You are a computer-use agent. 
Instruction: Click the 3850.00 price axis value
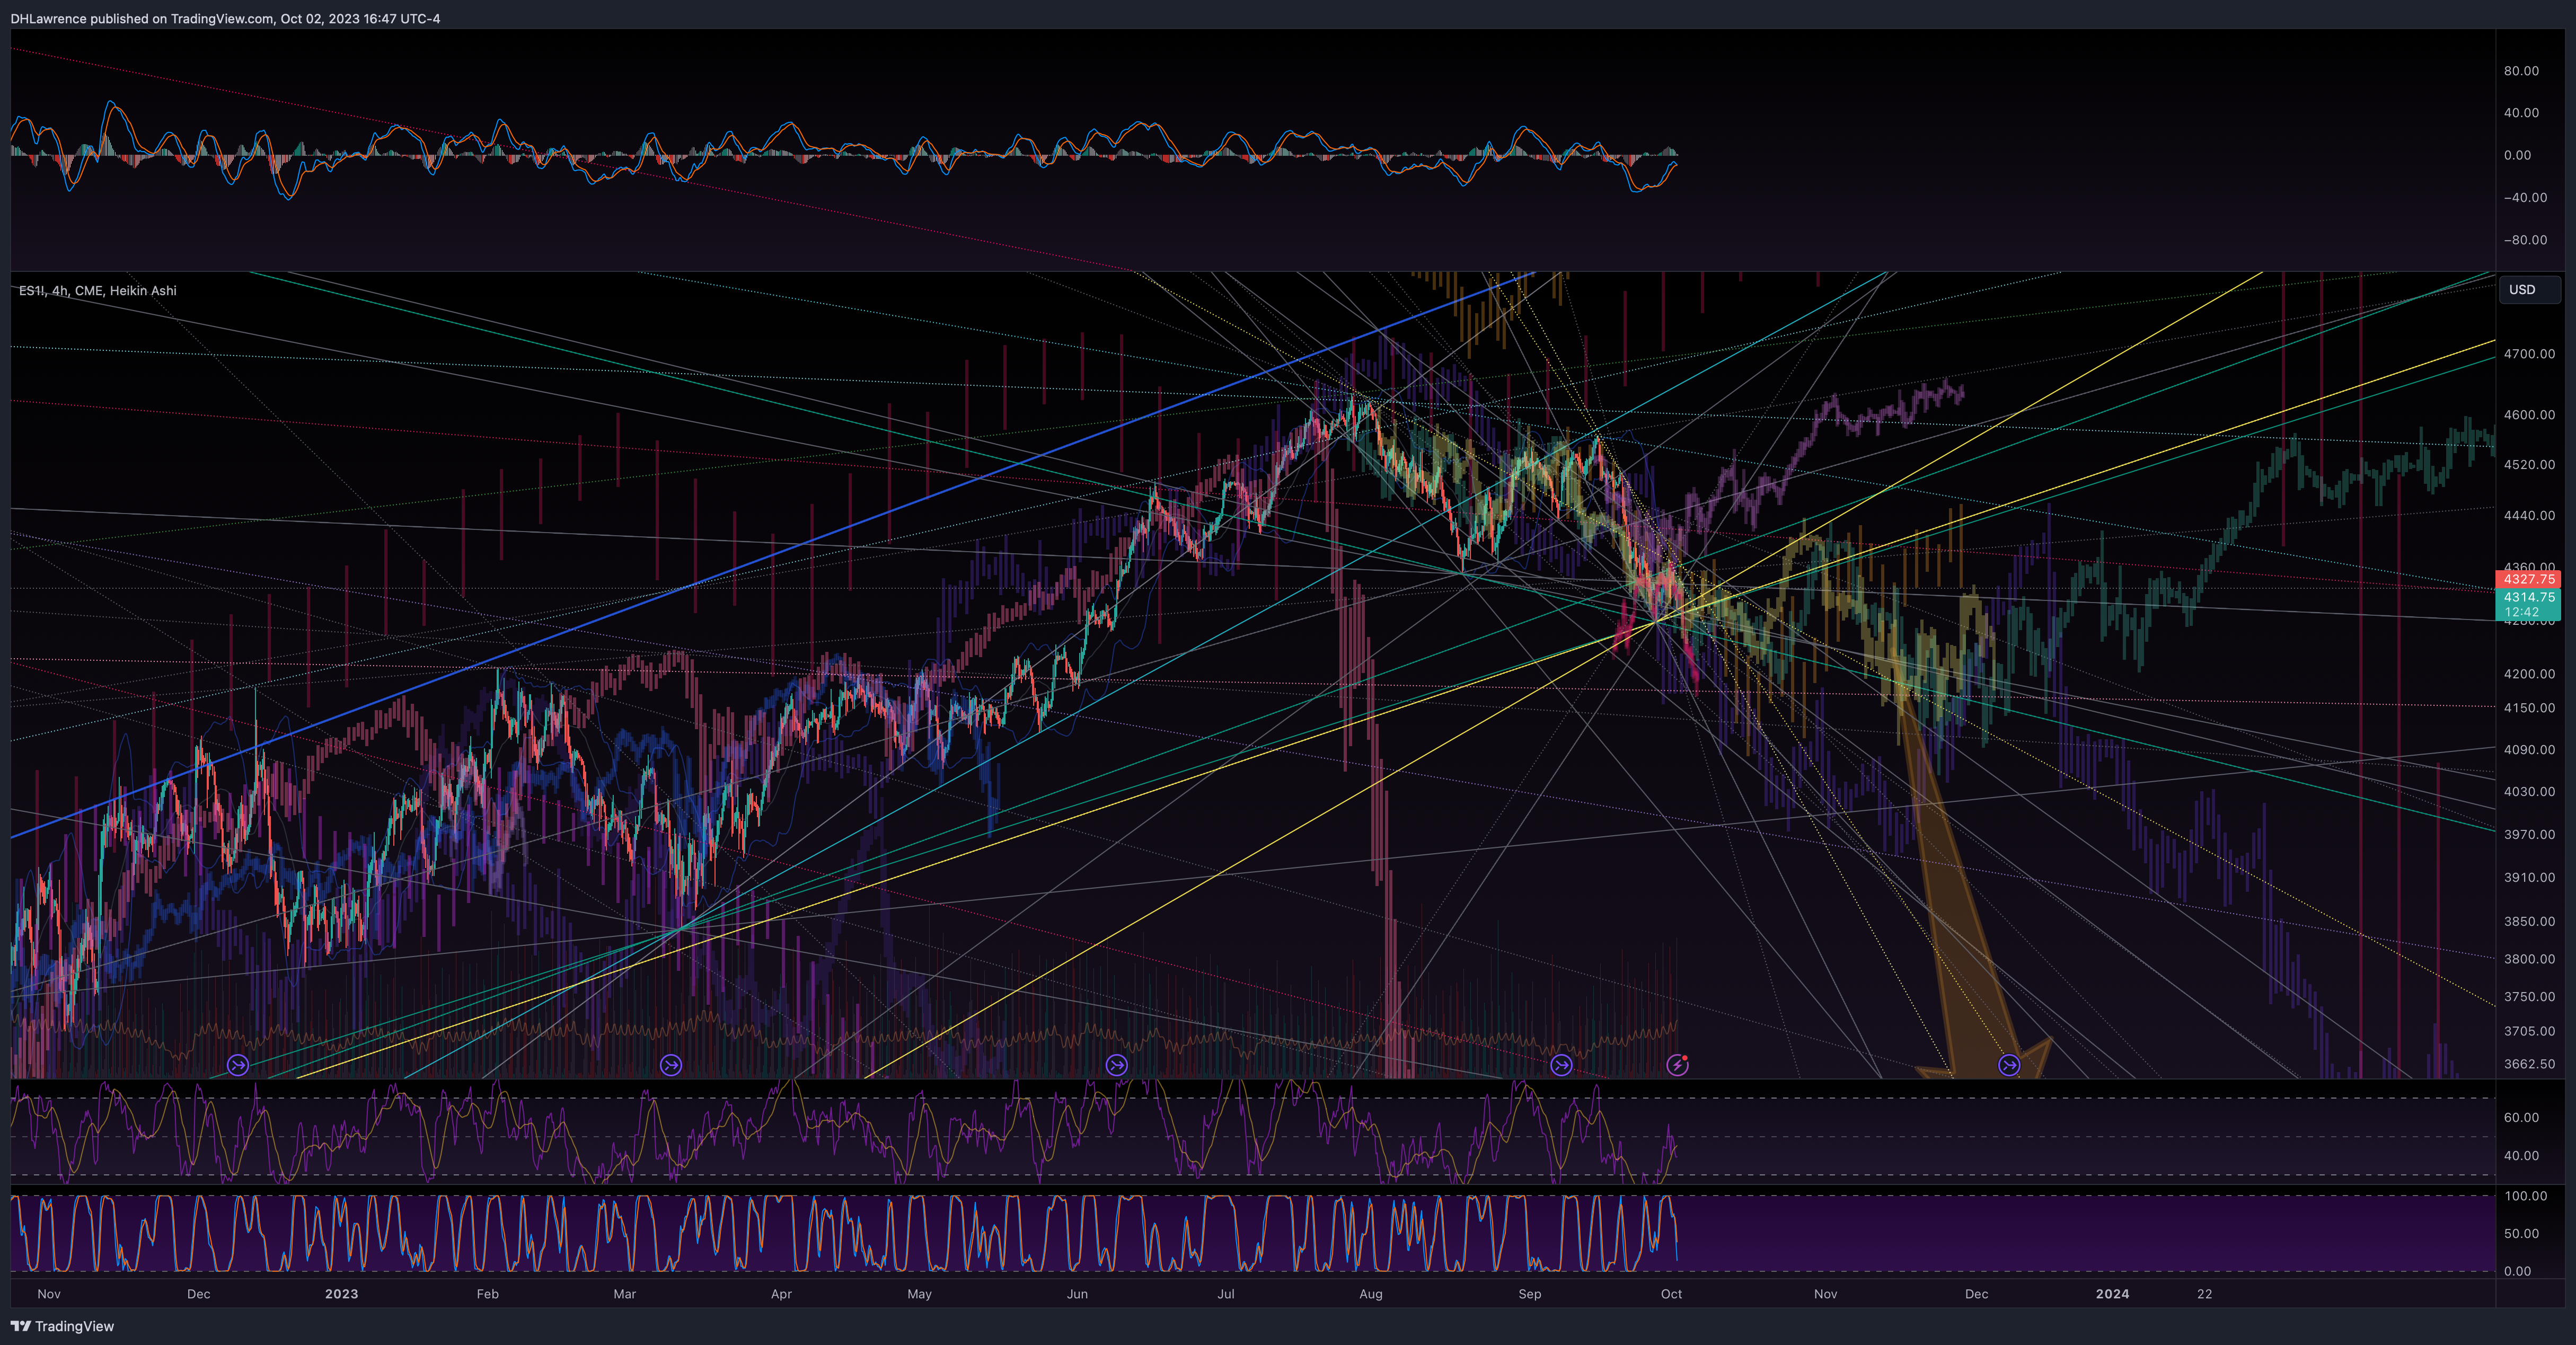[2529, 922]
